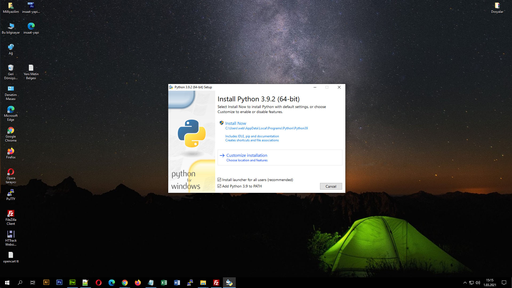Open Opera from the taskbar
This screenshot has height=288, width=512.
[x=98, y=282]
